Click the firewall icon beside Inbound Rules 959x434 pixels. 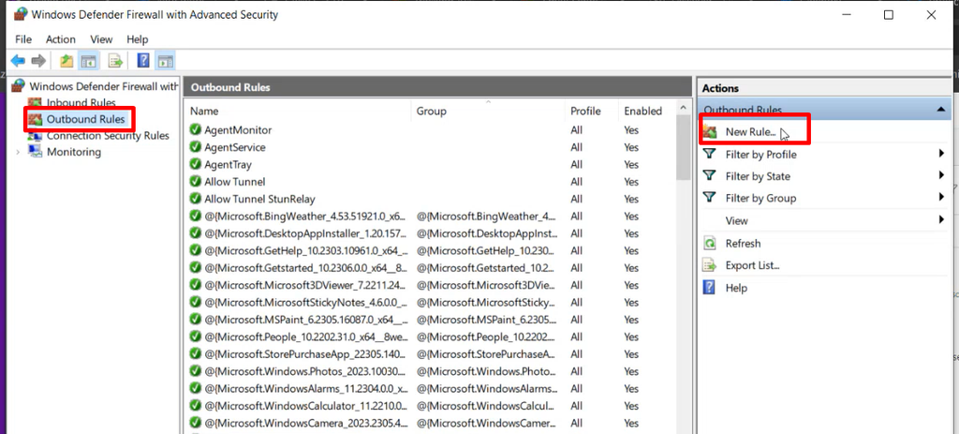coord(36,103)
